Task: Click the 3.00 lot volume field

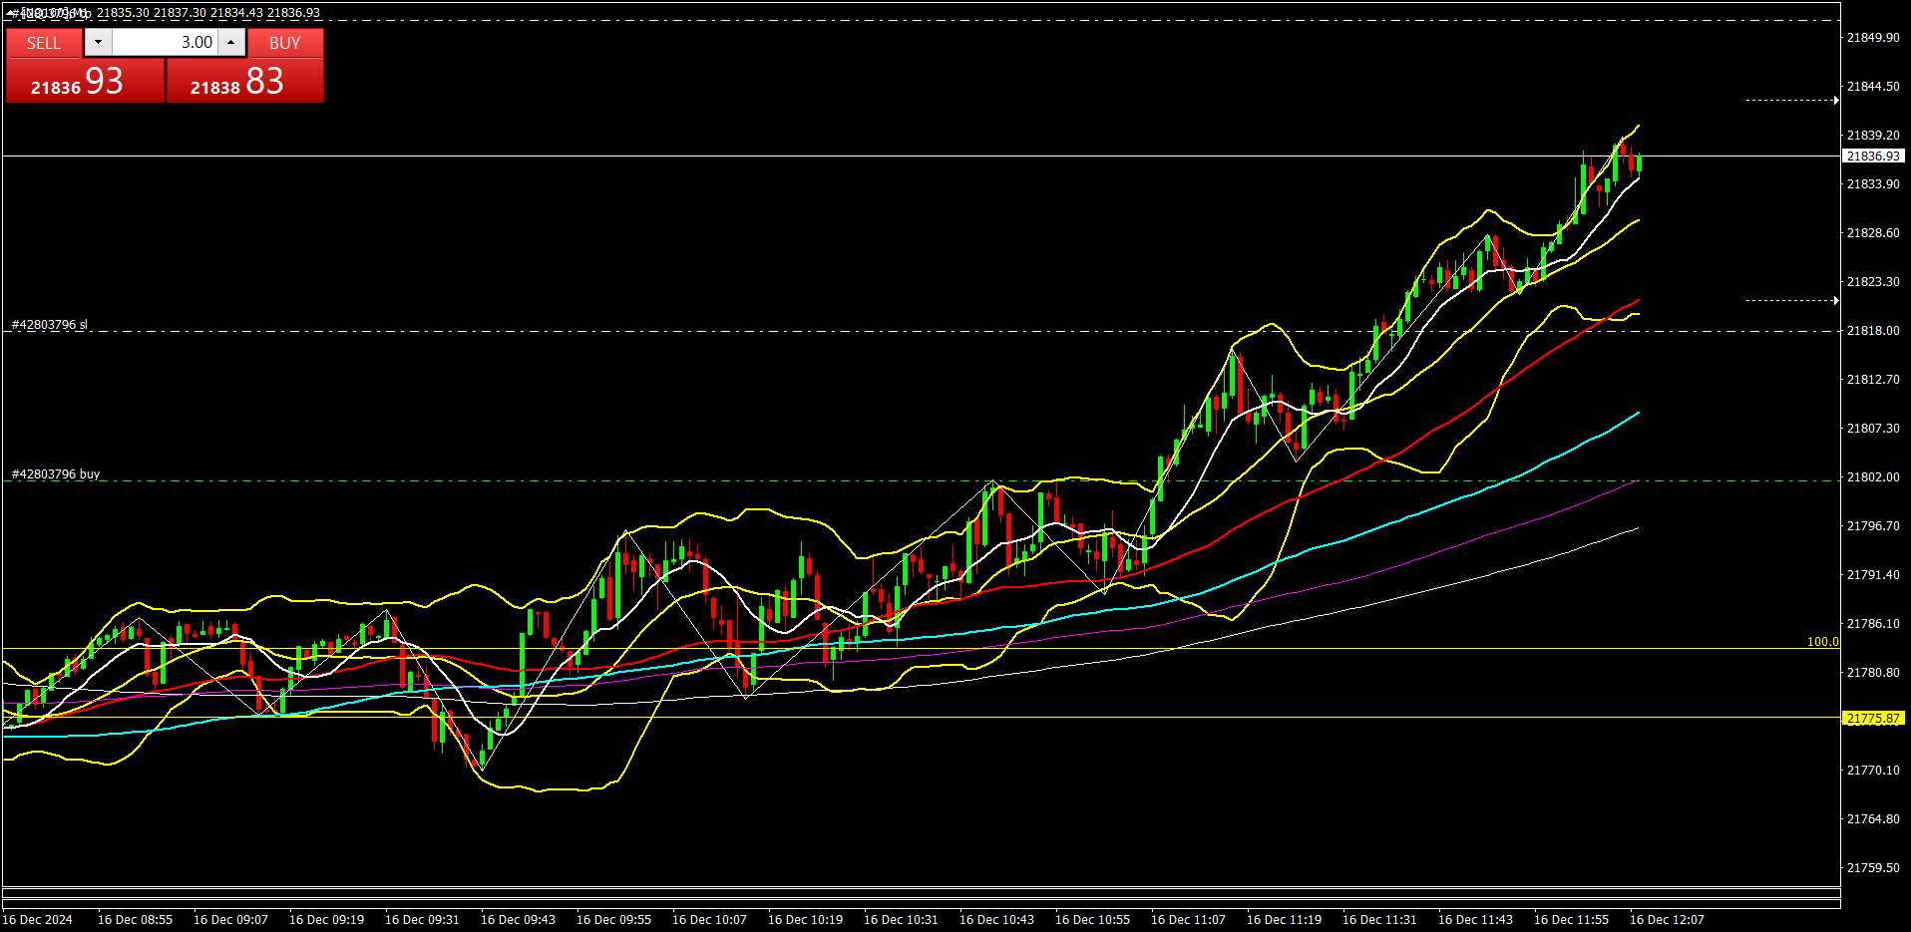Action: point(165,42)
